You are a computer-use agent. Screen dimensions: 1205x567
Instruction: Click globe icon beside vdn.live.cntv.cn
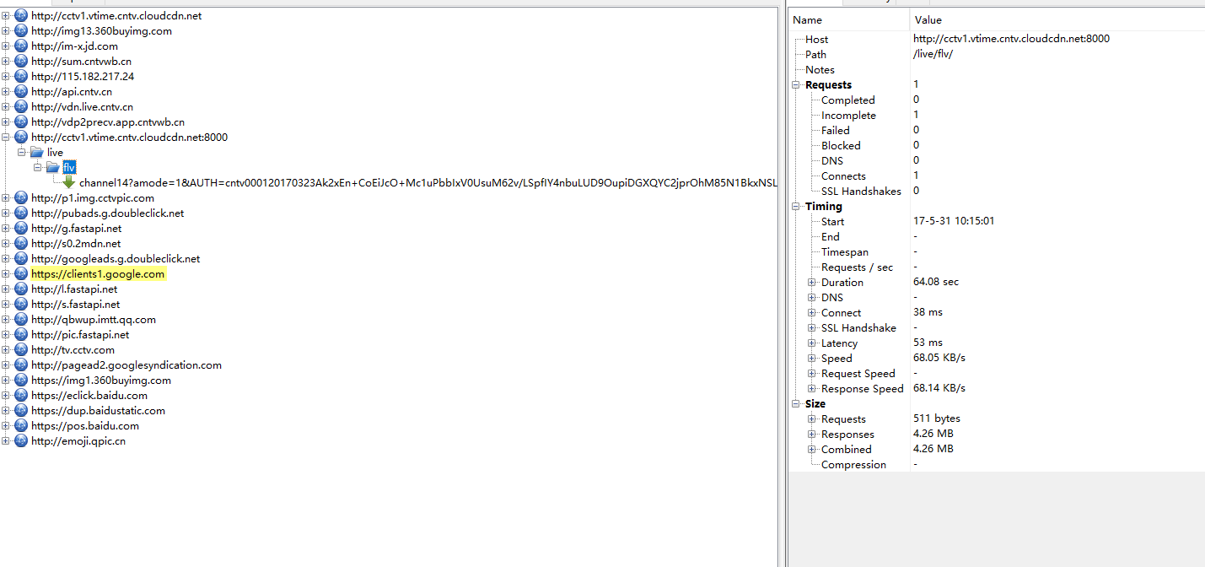click(21, 107)
